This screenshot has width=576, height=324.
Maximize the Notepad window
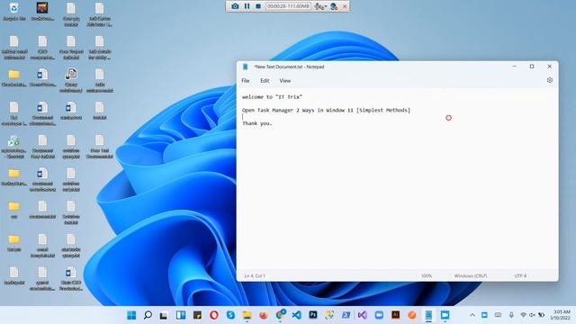532,67
